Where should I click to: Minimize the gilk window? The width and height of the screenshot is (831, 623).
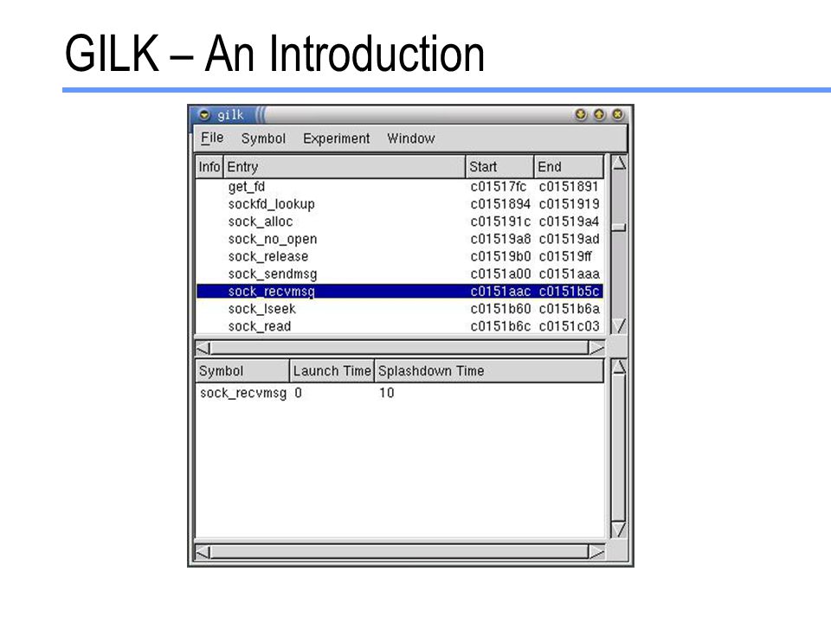click(x=581, y=114)
